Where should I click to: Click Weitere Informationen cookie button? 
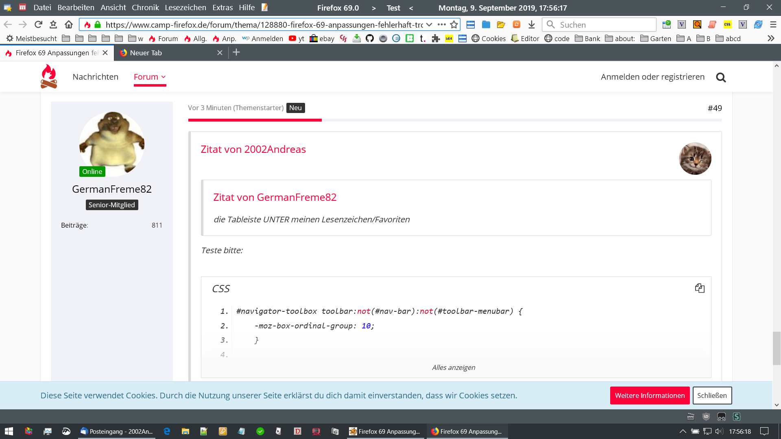650,396
